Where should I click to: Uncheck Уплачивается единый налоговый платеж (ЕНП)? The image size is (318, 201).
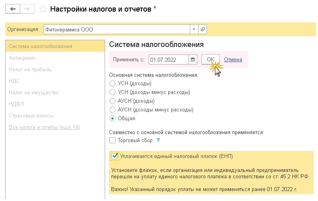coord(115,156)
